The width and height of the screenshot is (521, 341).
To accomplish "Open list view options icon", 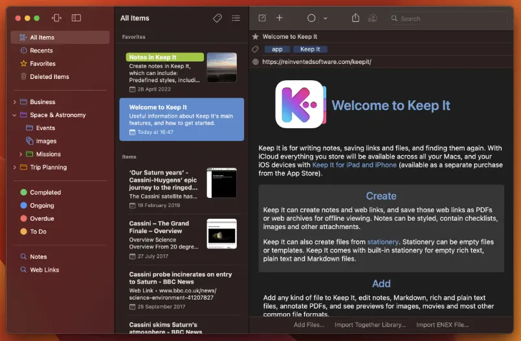I will coord(236,18).
